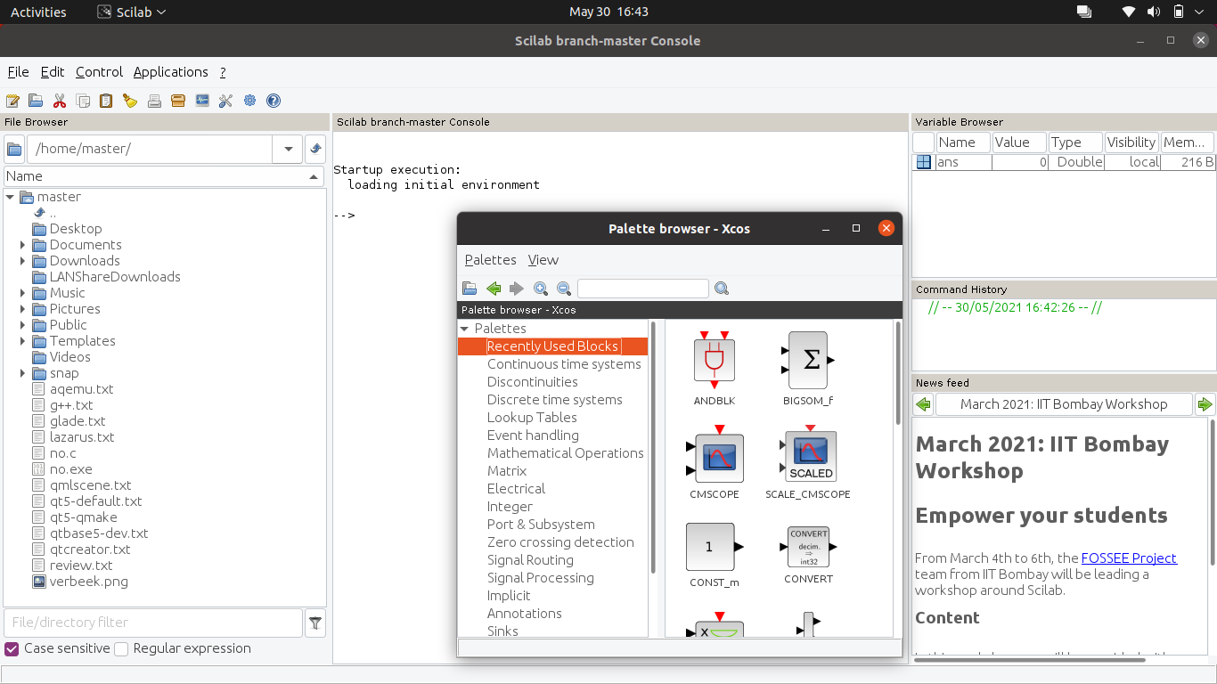1217x684 pixels.
Task: Expand the Pictures folder
Action: click(x=23, y=309)
